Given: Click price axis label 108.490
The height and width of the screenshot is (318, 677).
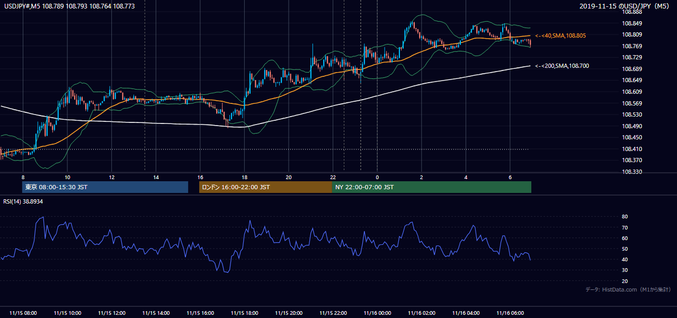Looking at the screenshot, I should coord(632,126).
